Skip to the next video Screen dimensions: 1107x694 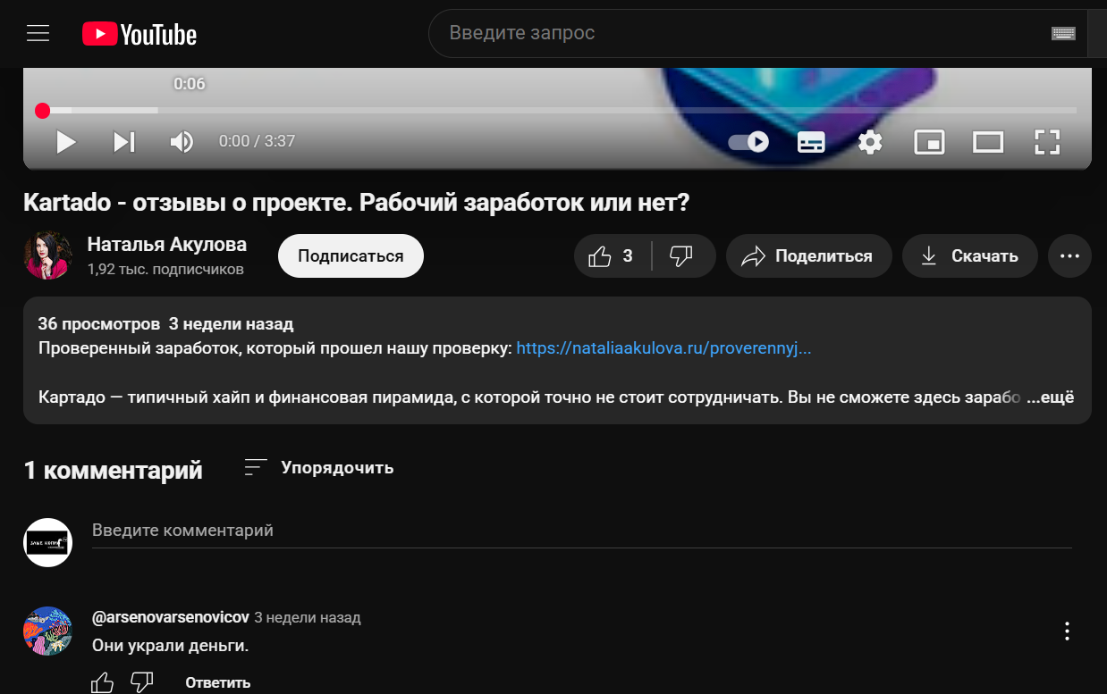(124, 142)
